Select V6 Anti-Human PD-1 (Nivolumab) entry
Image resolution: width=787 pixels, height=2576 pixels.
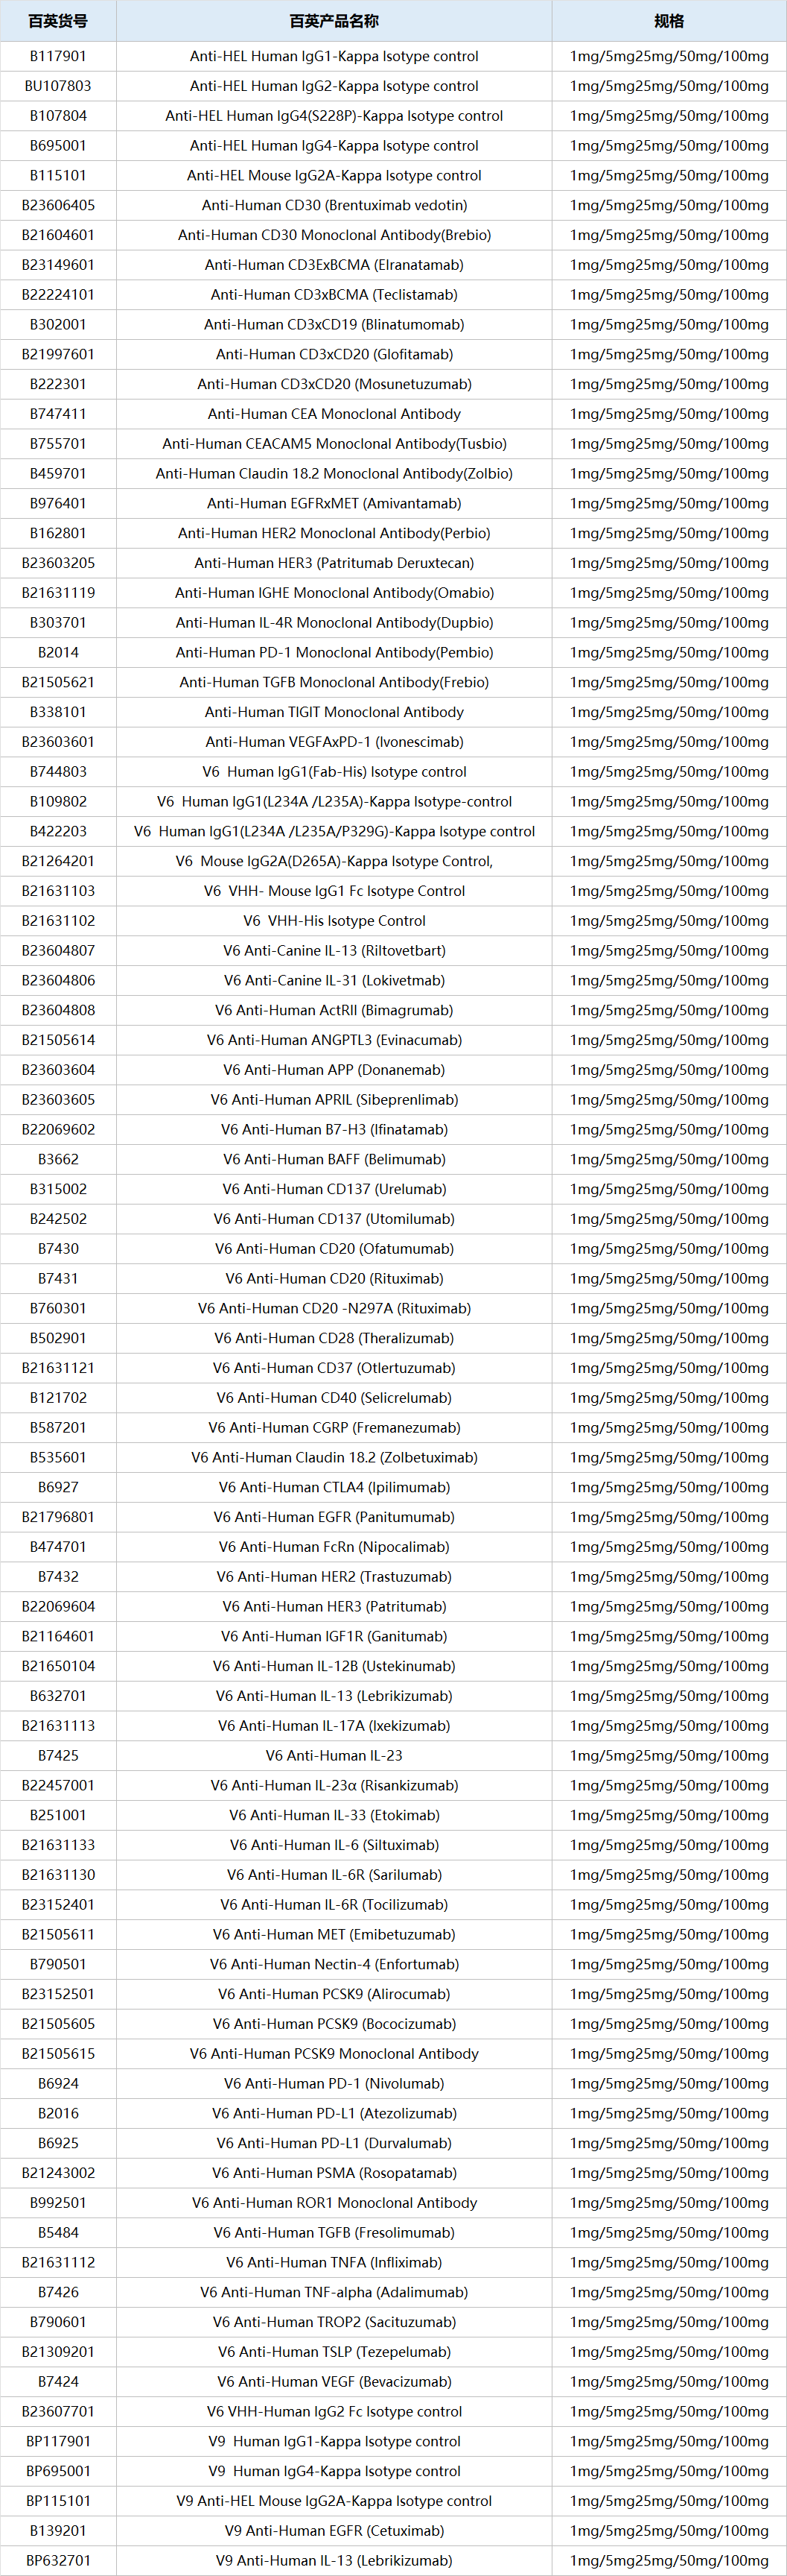(x=334, y=2083)
